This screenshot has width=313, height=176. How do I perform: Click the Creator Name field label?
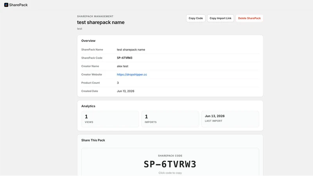point(90,66)
